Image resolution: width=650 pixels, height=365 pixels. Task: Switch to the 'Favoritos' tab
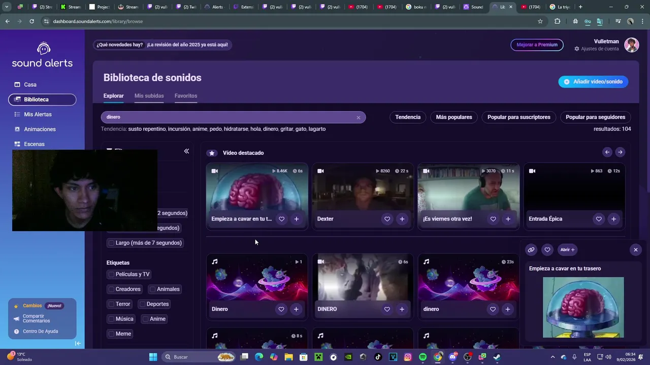[186, 96]
